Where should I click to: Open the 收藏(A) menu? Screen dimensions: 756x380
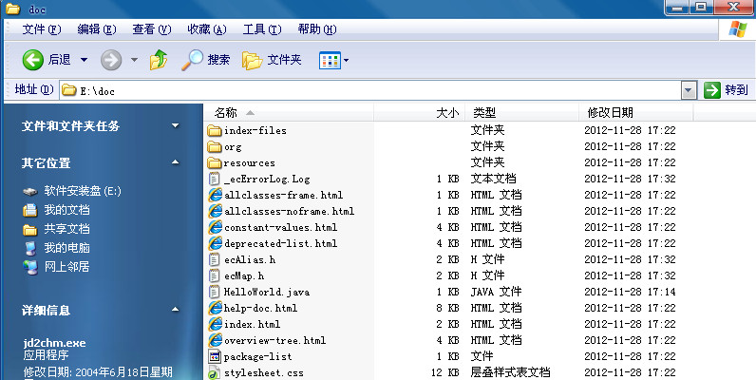tap(207, 29)
